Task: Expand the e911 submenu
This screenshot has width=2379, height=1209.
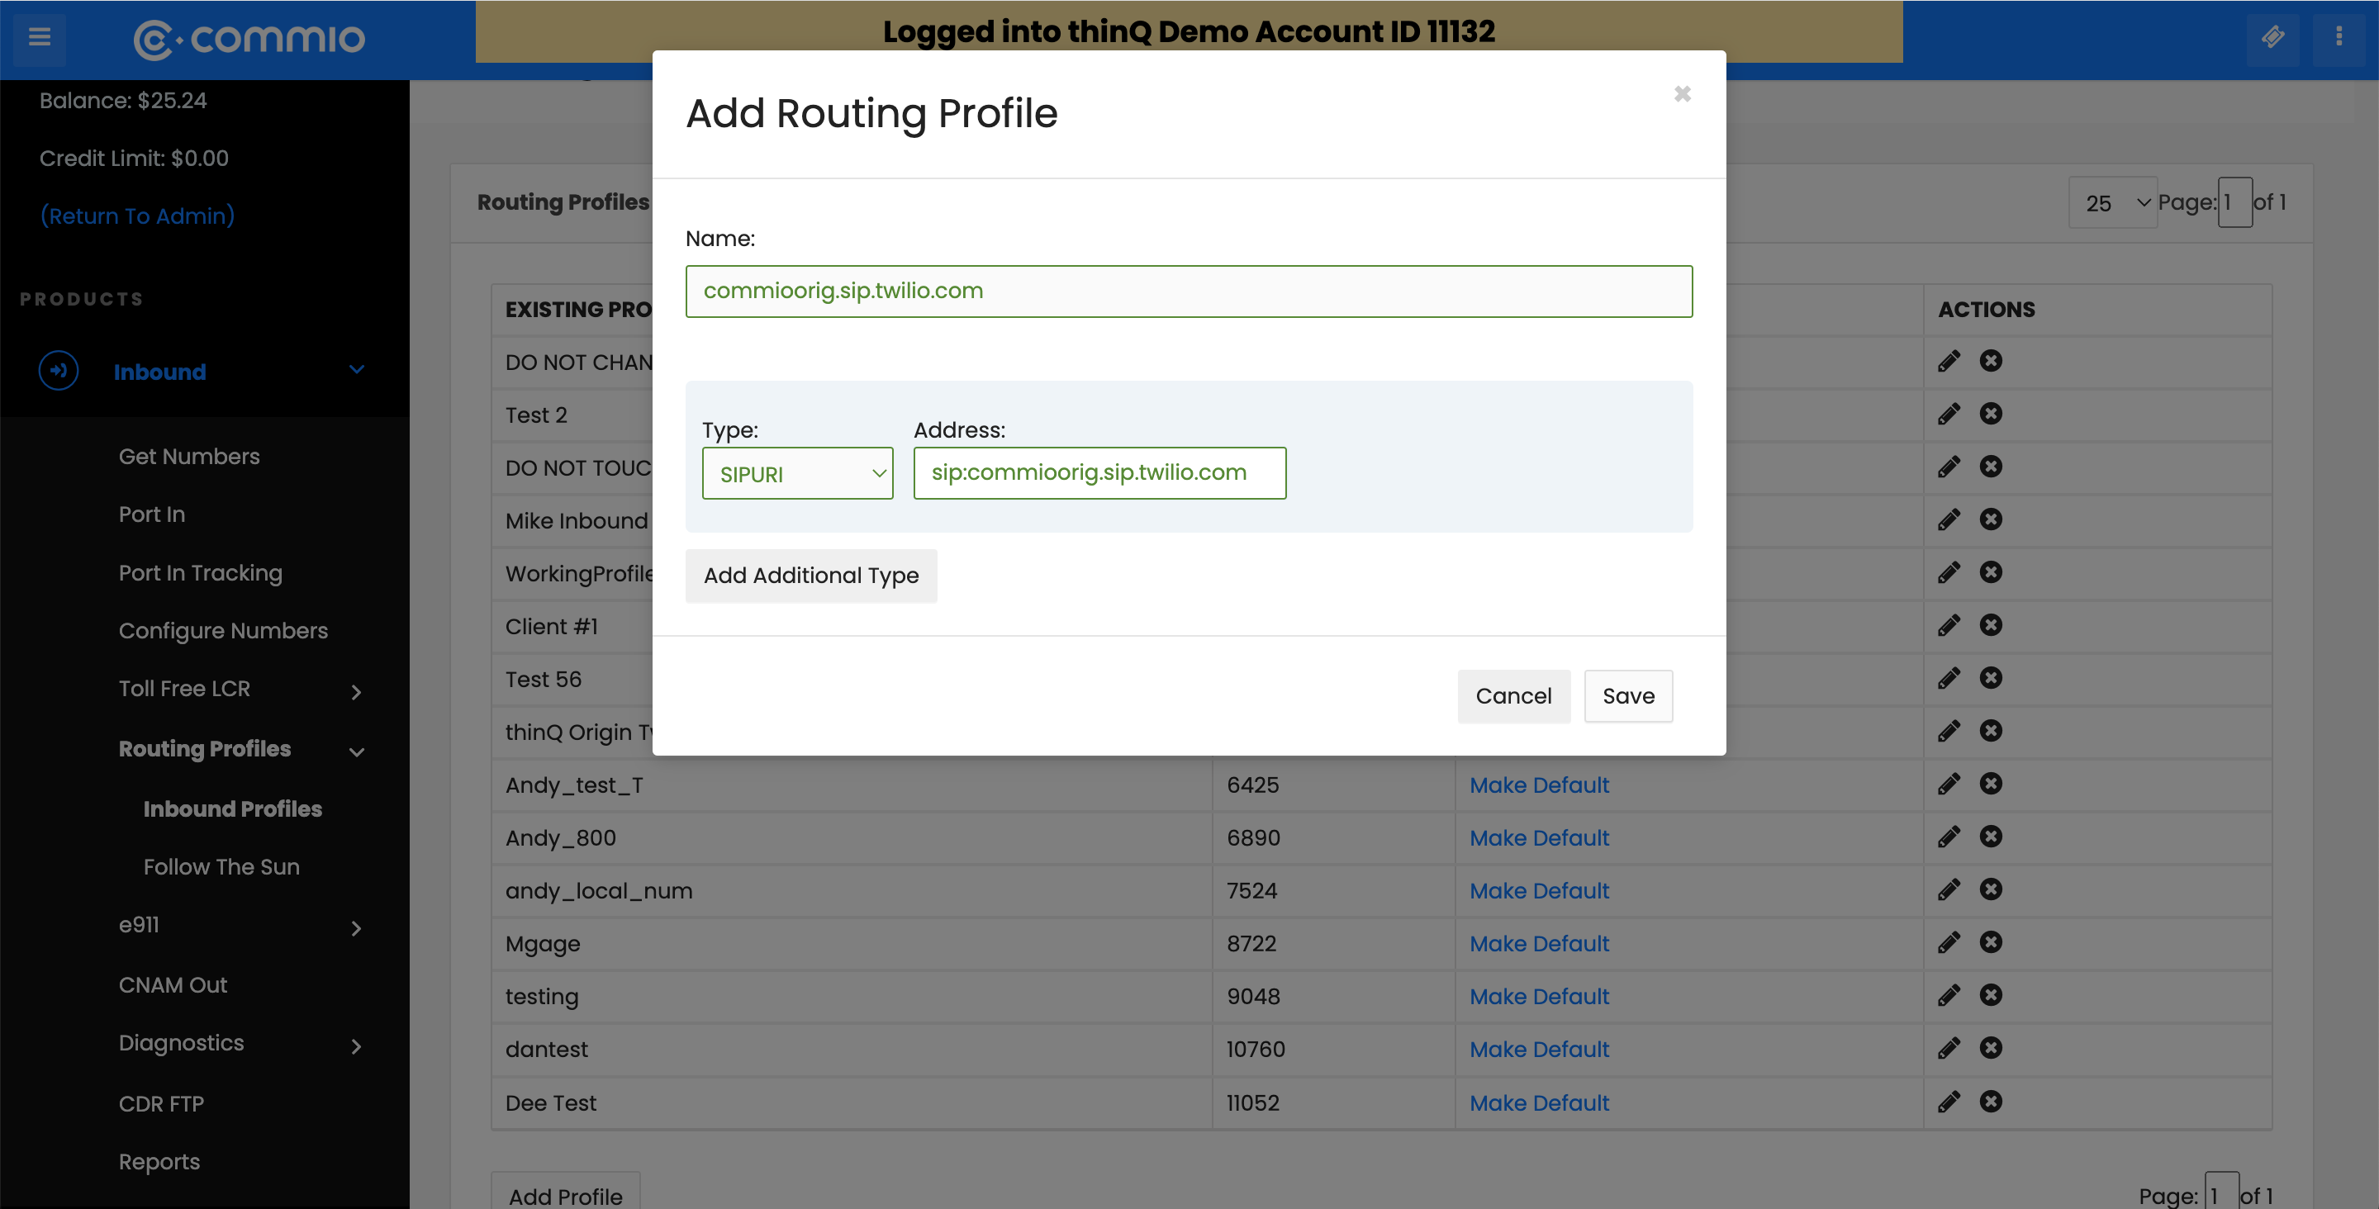Action: coord(357,928)
